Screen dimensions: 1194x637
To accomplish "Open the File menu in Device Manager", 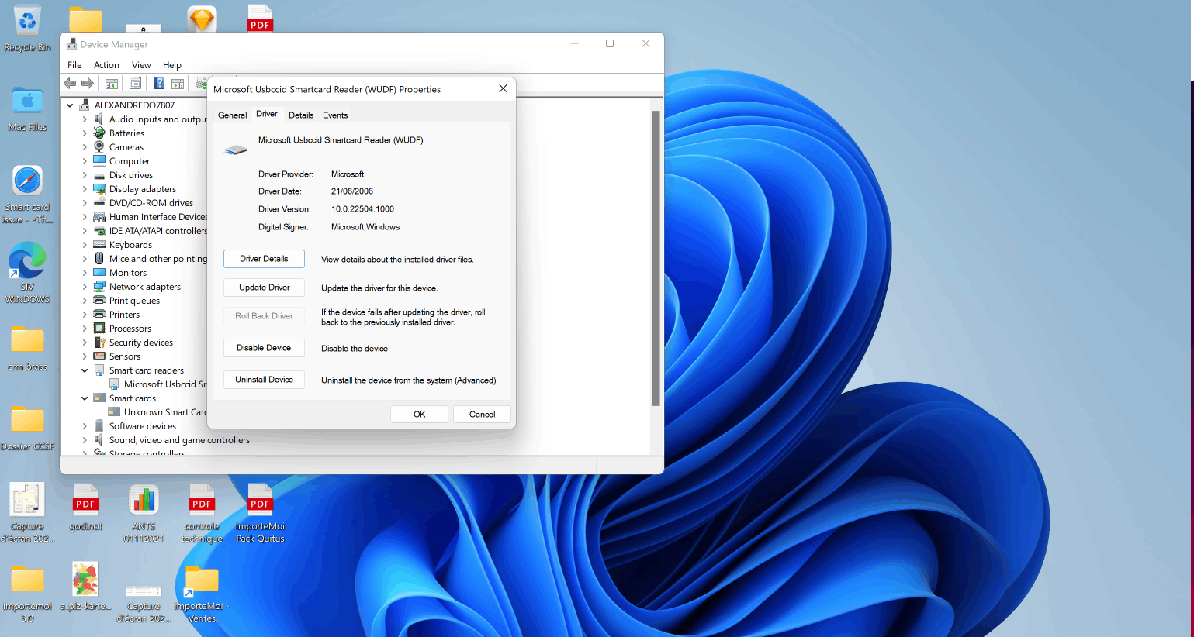I will [x=74, y=65].
